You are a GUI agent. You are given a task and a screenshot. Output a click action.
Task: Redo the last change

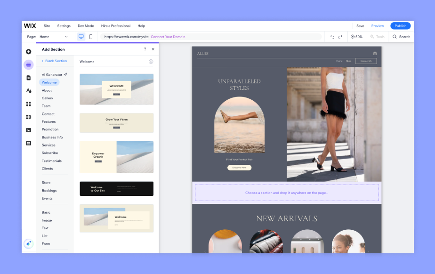[x=341, y=36]
